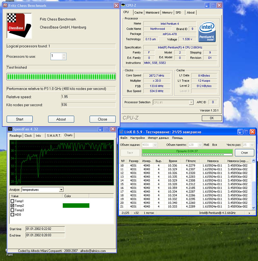Open the Помощь menu in LinX
258x261 pixels.
point(177,138)
